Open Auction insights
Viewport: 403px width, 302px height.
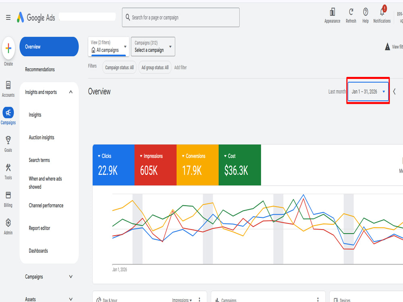click(42, 137)
